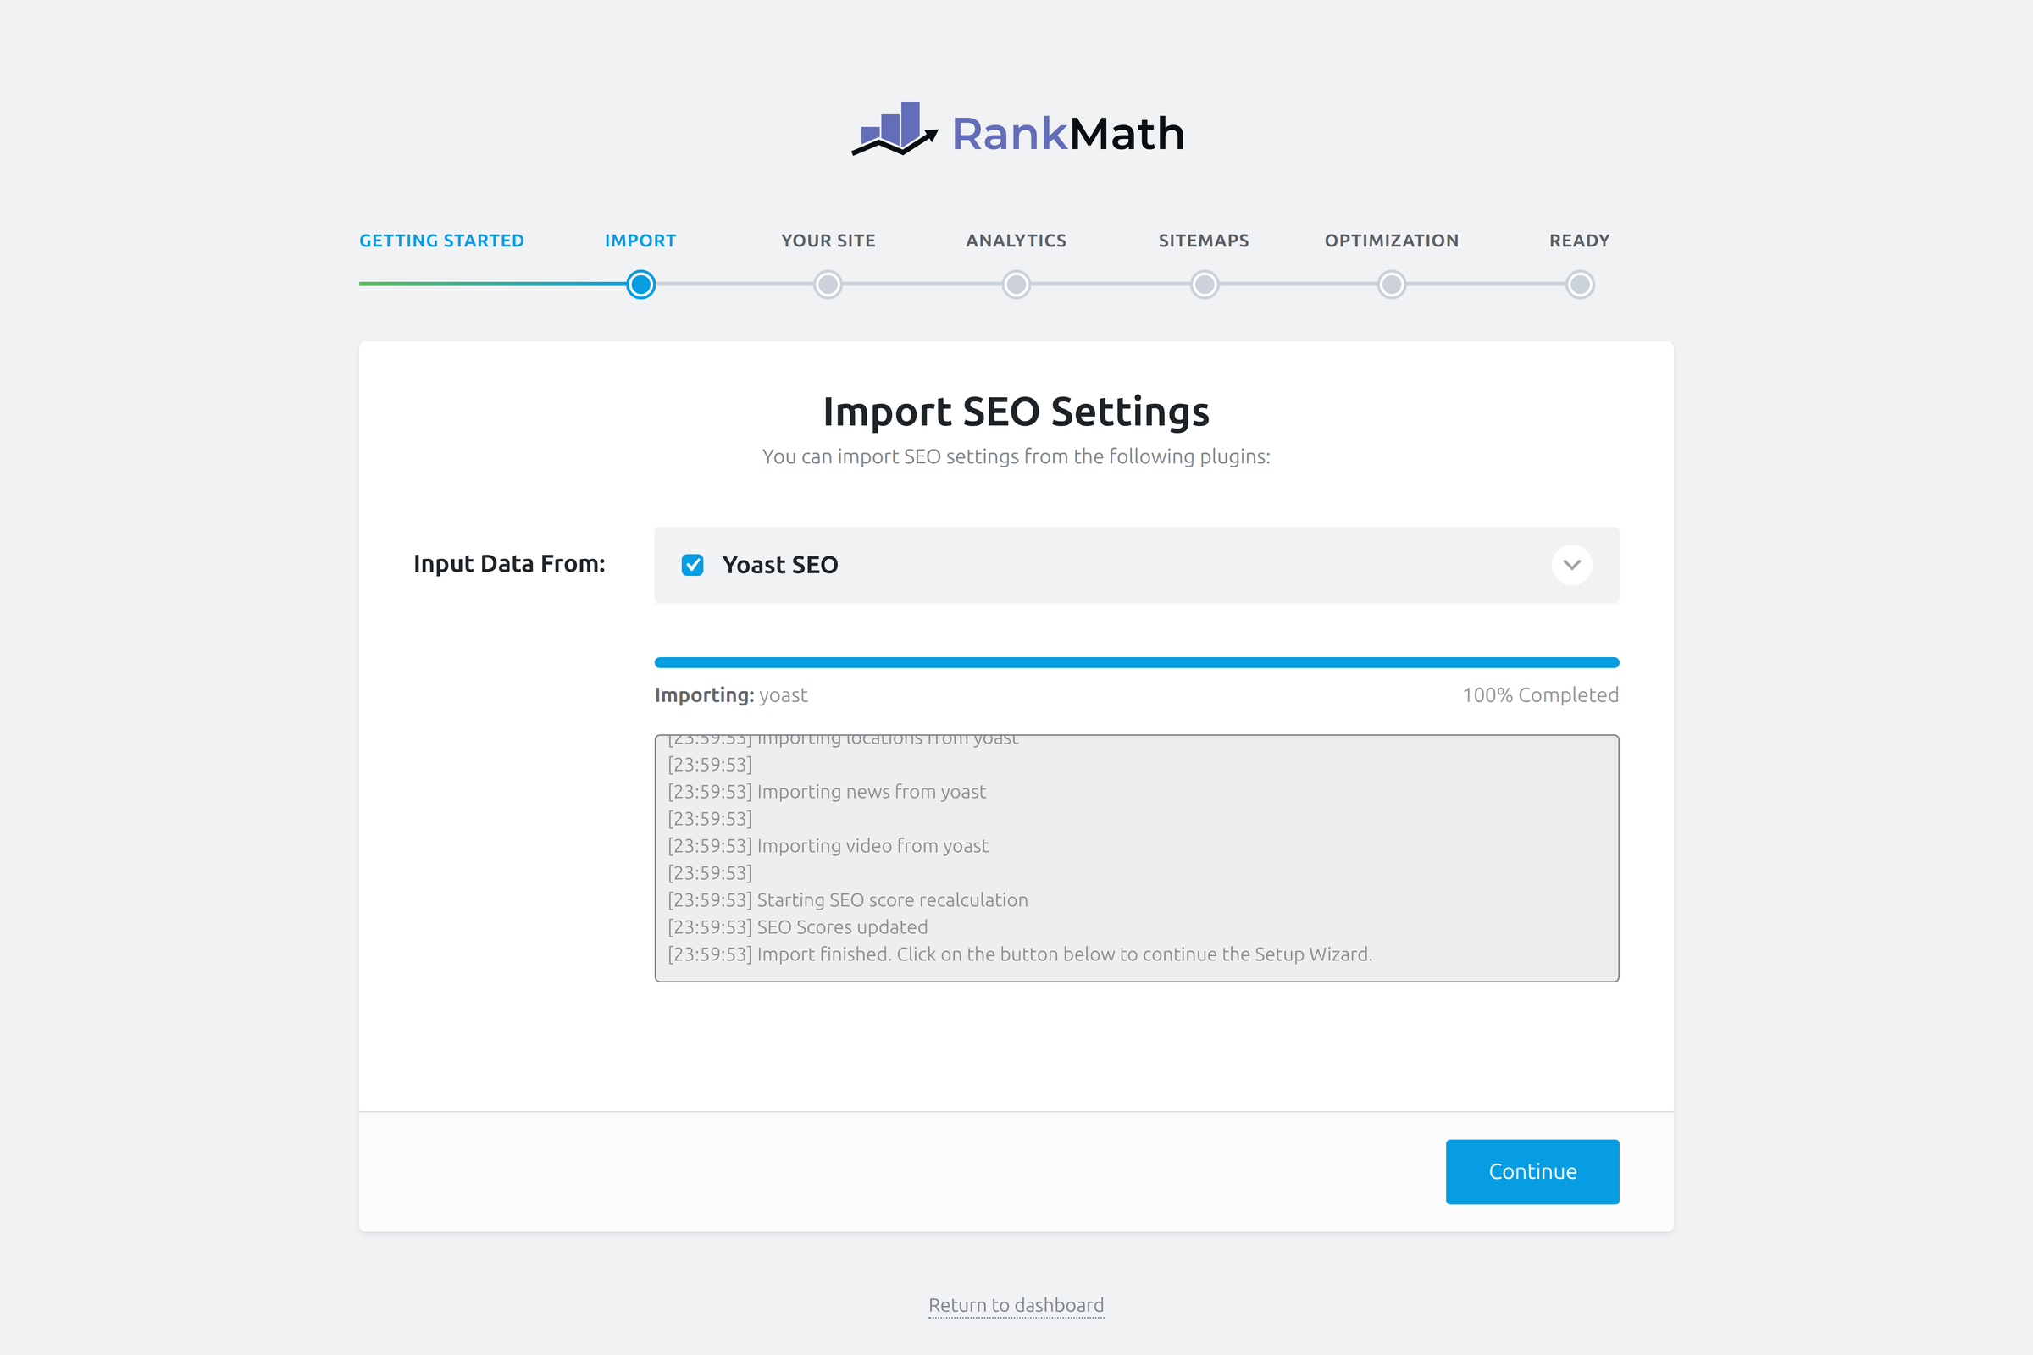The height and width of the screenshot is (1355, 2033).
Task: Select the 'Import finished' log line
Action: [1020, 954]
